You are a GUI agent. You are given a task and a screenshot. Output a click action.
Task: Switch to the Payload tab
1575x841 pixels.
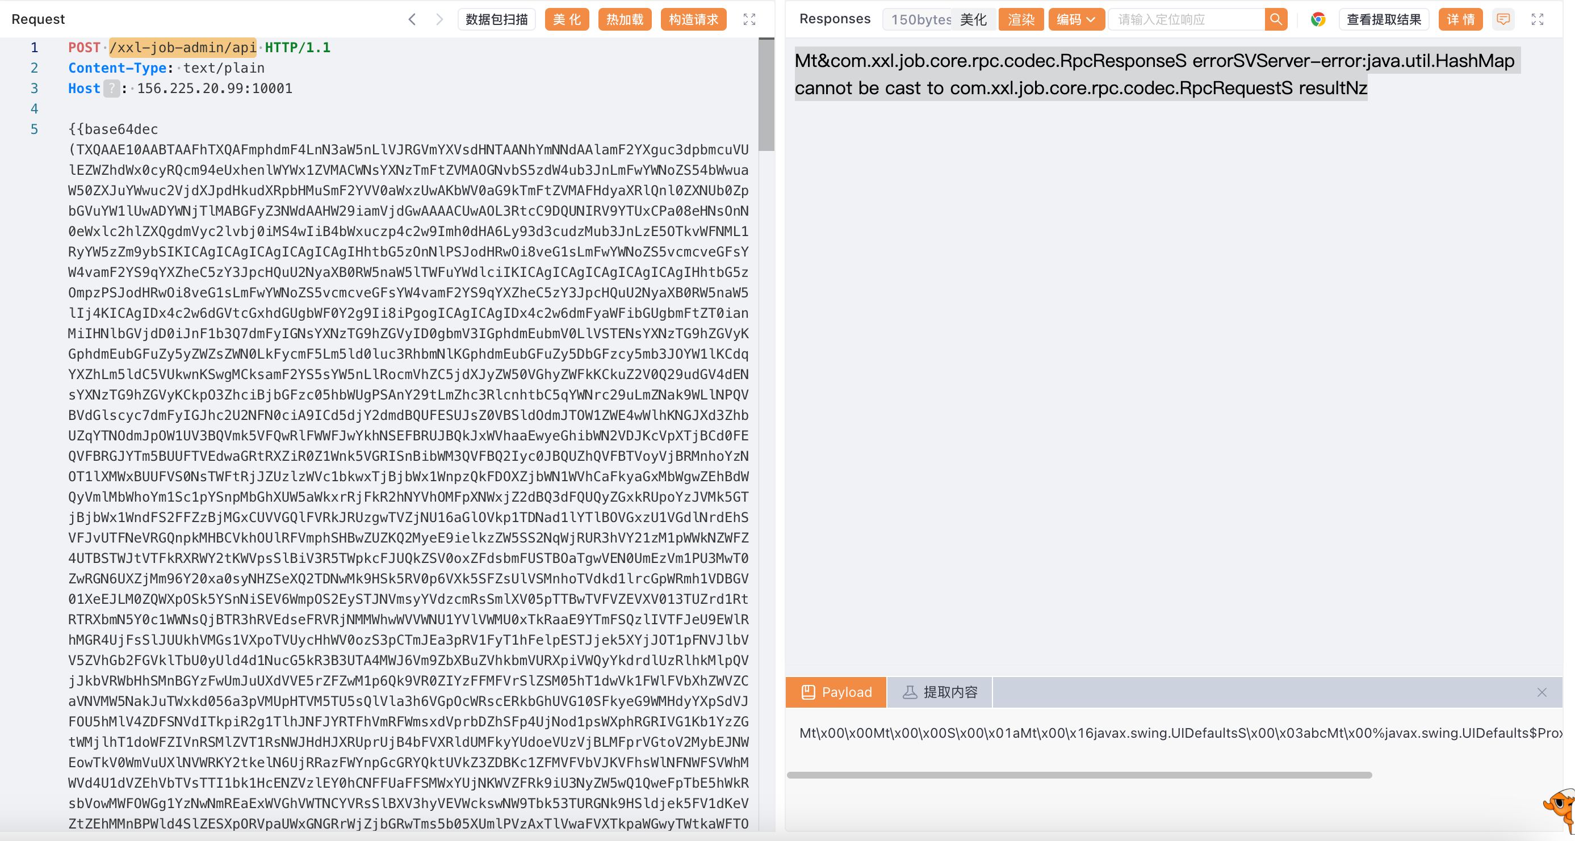tap(835, 692)
